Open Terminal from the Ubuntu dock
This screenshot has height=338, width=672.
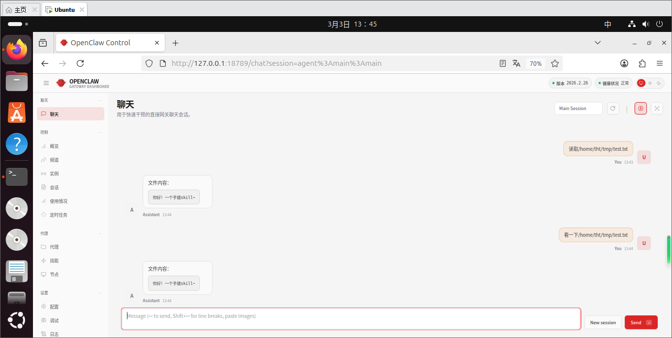17,176
